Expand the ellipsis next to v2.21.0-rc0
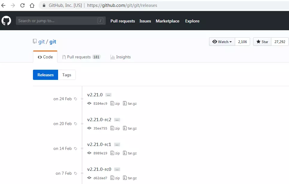This screenshot has width=289, height=184. point(117,170)
